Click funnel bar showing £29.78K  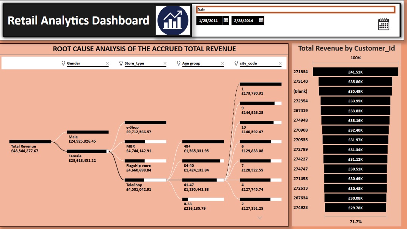pos(355,208)
